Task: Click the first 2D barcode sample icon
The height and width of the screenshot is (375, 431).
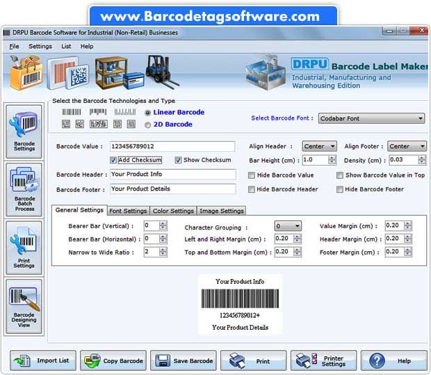Action: click(x=66, y=124)
